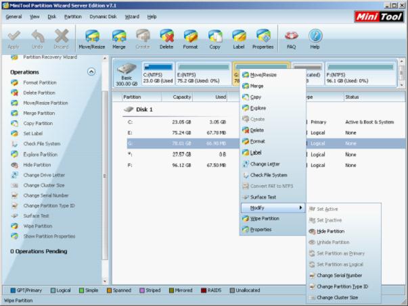Click the Delete toolbar icon
Image resolution: width=408 pixels, height=306 pixels.
166,39
